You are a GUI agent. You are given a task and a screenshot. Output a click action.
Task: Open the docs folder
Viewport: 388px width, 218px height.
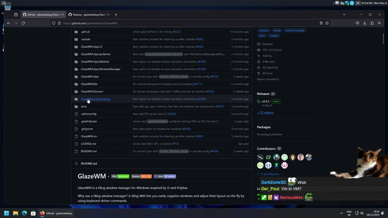[x=84, y=106]
